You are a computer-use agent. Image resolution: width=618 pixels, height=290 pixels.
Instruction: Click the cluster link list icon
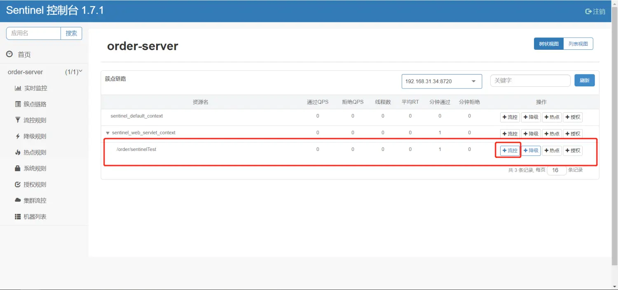click(18, 104)
